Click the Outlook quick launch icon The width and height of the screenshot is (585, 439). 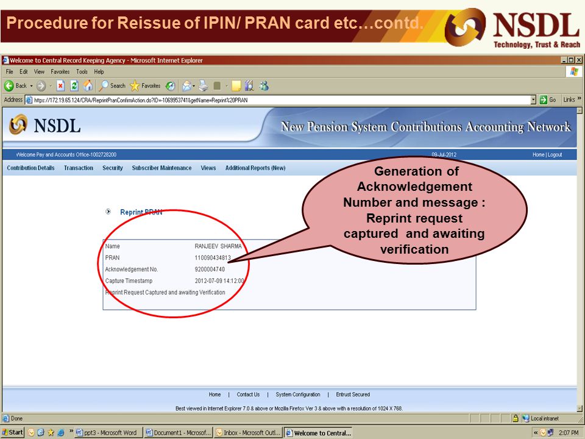(31, 433)
